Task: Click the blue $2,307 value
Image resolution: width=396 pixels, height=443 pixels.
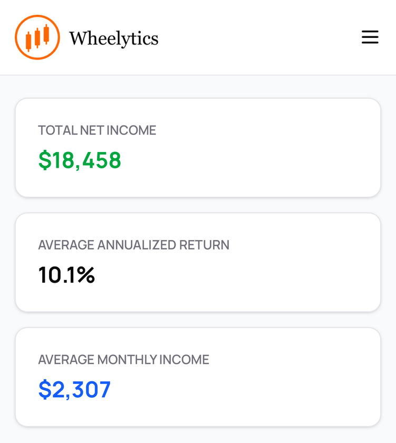Action: coord(74,390)
